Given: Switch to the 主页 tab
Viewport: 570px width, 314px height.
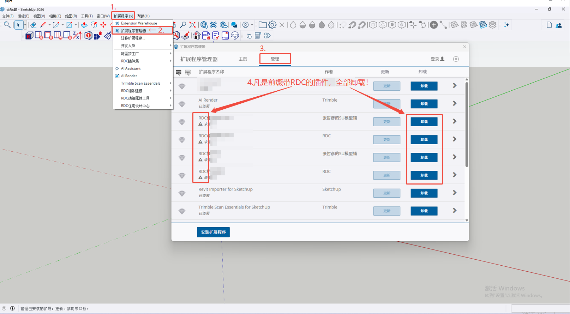Looking at the screenshot, I should (243, 59).
